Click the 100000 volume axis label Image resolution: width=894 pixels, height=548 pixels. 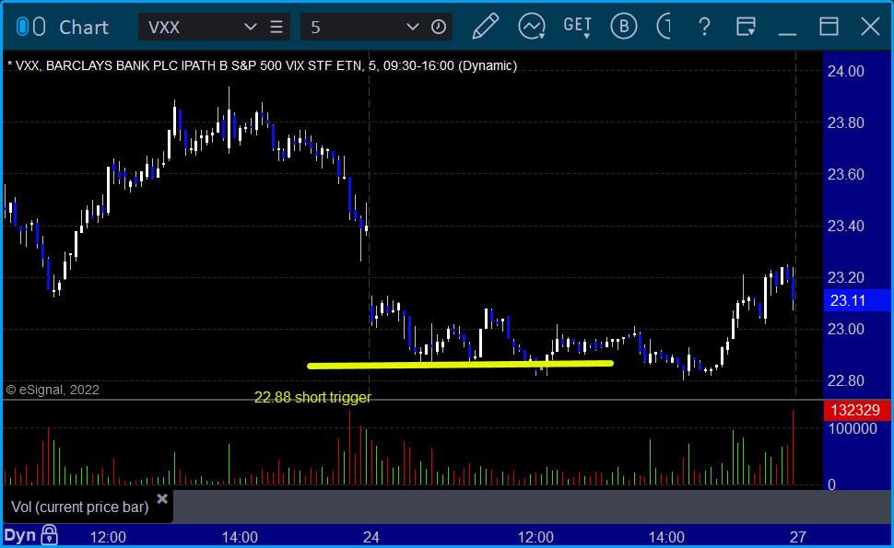tap(853, 429)
